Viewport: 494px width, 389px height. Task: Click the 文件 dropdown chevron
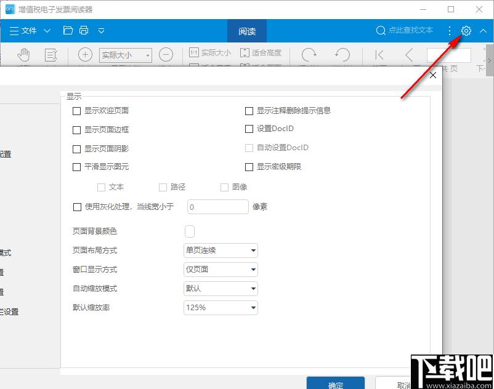point(47,31)
